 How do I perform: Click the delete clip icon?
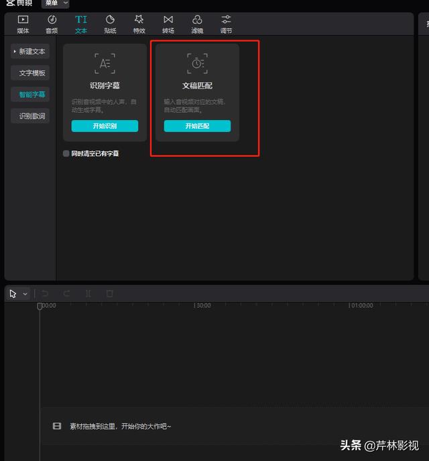[109, 293]
